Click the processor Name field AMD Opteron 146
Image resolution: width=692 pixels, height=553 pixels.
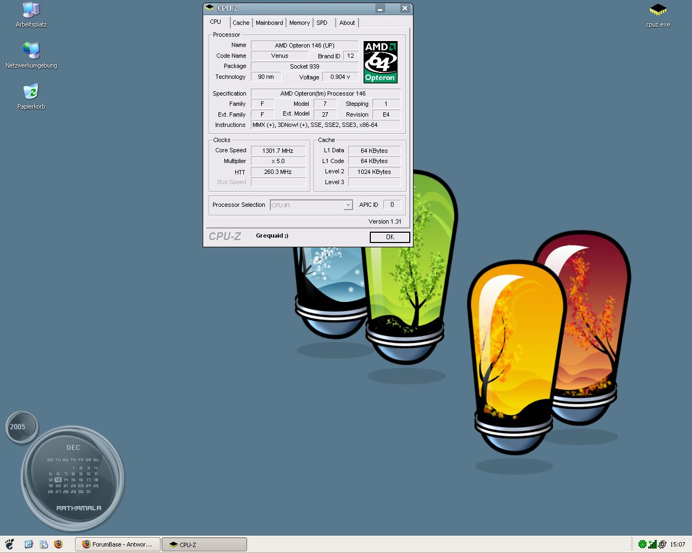[x=304, y=45]
